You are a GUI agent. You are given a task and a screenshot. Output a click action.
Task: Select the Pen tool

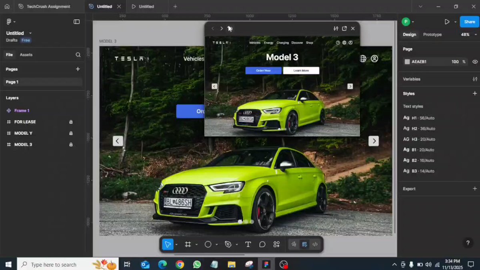pos(228,244)
